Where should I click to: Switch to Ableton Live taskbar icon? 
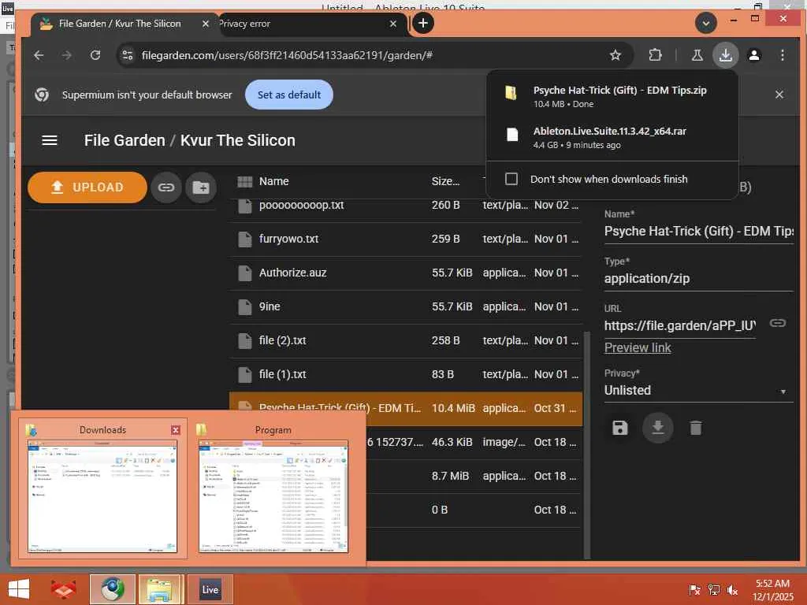click(210, 589)
